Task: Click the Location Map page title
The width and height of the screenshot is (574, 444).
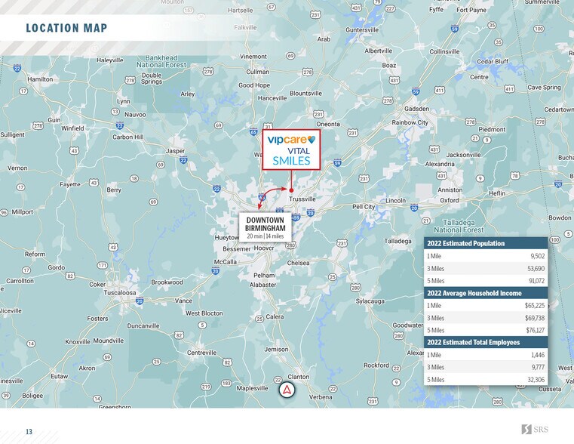Action: 66,29
